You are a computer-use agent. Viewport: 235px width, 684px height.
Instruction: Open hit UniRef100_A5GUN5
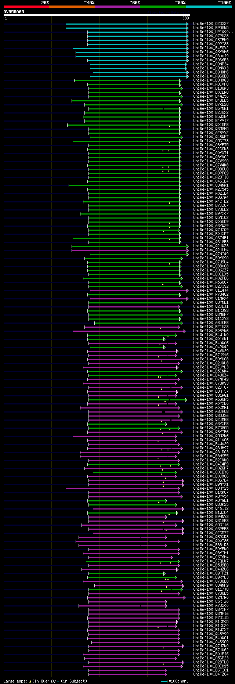211,399
